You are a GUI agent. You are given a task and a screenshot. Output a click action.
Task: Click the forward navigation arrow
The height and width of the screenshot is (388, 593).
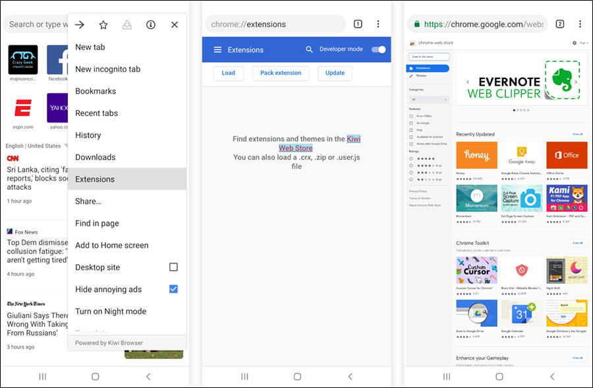(79, 24)
